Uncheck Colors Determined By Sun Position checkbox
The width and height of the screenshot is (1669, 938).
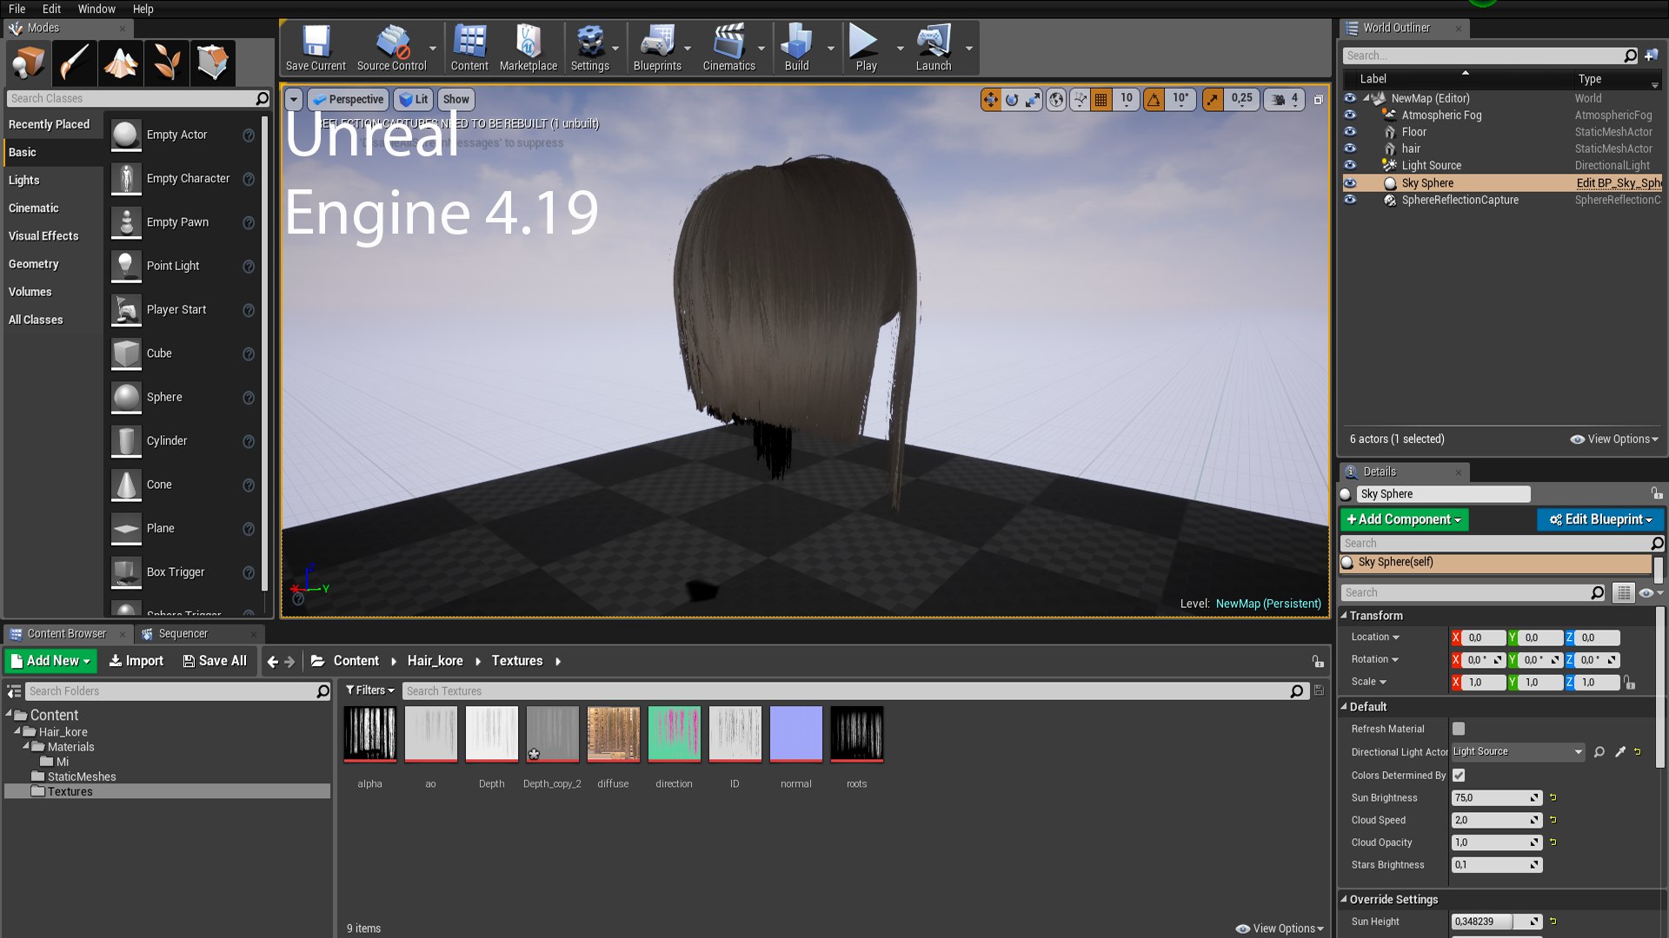[x=1459, y=775]
